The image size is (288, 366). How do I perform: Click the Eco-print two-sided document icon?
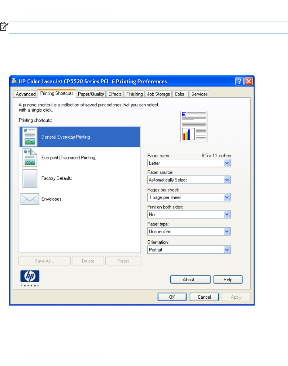(x=30, y=158)
